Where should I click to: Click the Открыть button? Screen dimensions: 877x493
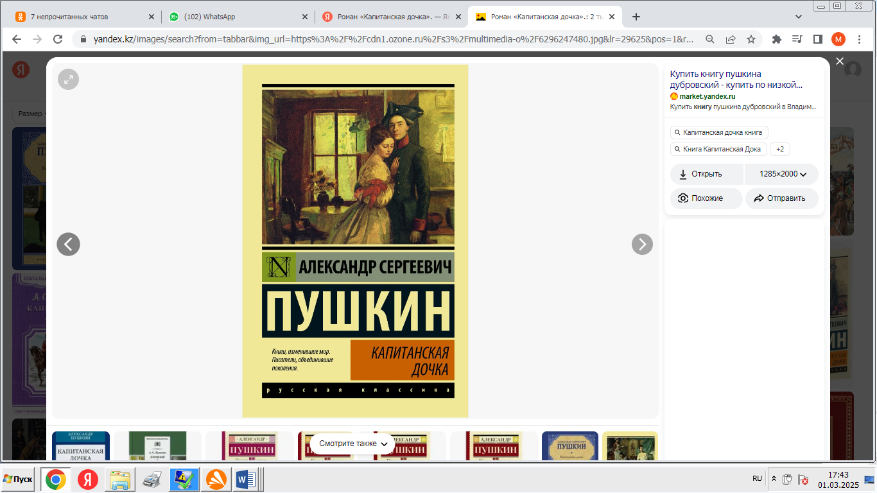(x=707, y=174)
